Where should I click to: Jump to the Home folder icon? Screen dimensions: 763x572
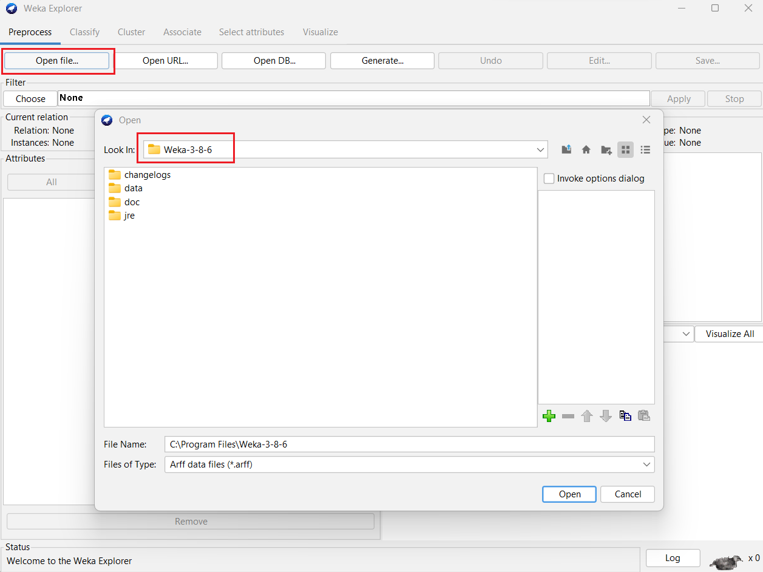click(586, 149)
